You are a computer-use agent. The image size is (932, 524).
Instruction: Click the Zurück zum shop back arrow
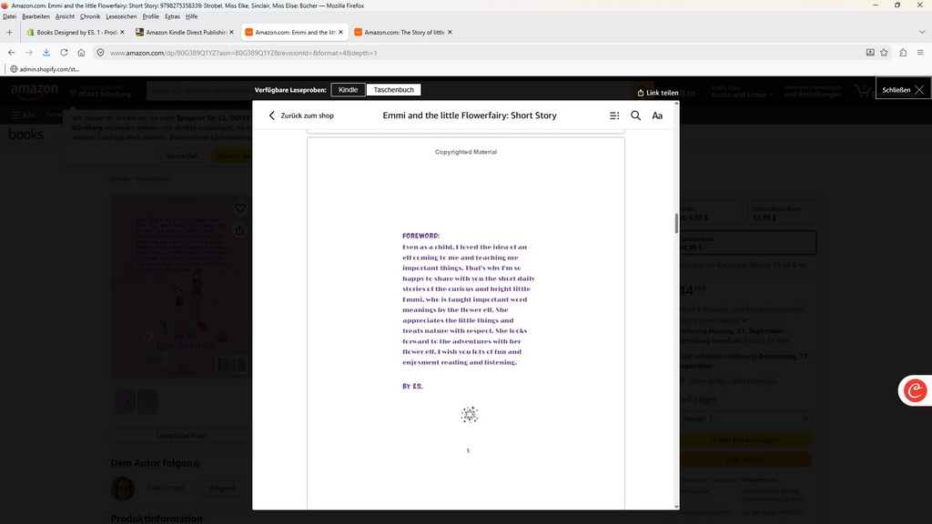click(x=271, y=116)
